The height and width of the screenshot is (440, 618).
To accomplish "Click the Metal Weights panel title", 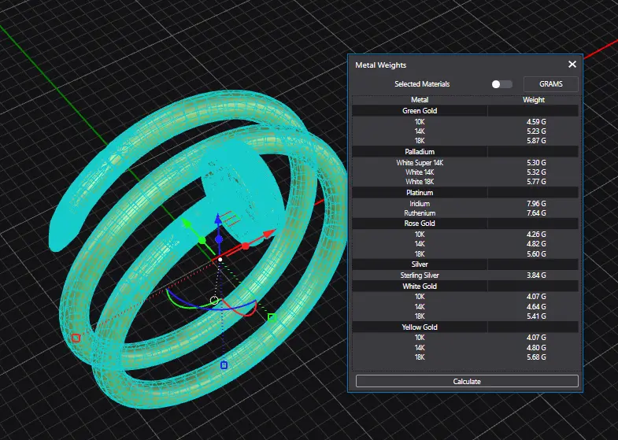I will 381,65.
